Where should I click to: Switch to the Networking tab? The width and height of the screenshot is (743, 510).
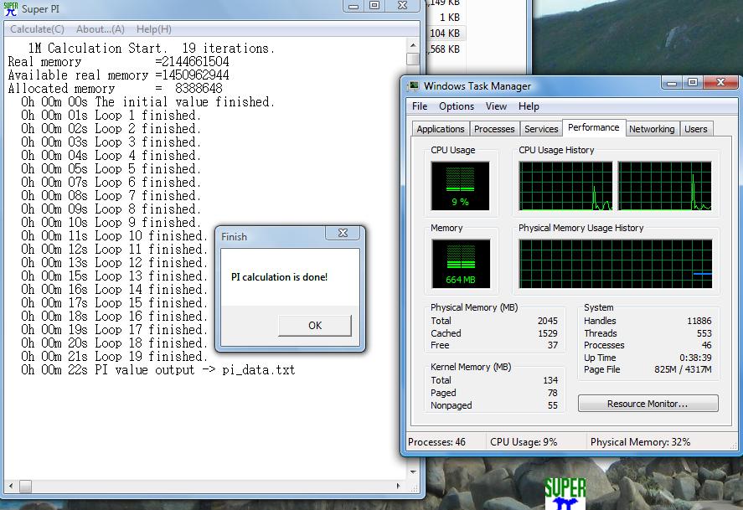(x=652, y=129)
